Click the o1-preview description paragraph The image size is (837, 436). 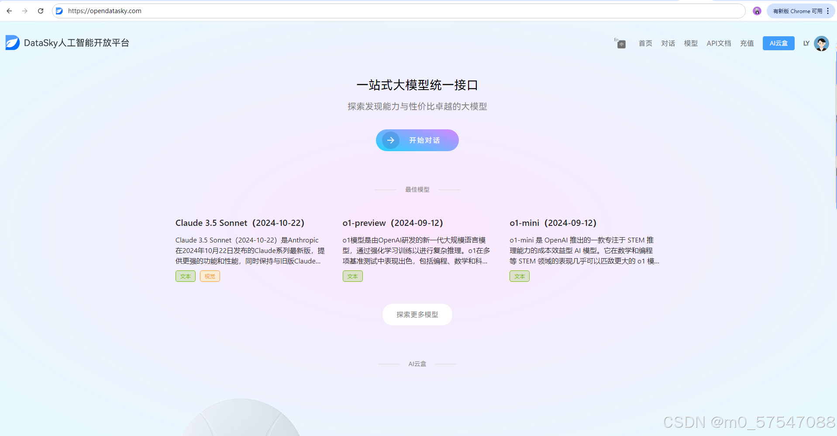coord(417,250)
